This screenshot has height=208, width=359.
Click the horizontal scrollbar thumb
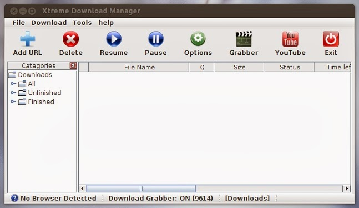(x=141, y=189)
